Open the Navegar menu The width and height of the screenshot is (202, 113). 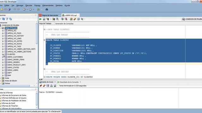pos(20,6)
